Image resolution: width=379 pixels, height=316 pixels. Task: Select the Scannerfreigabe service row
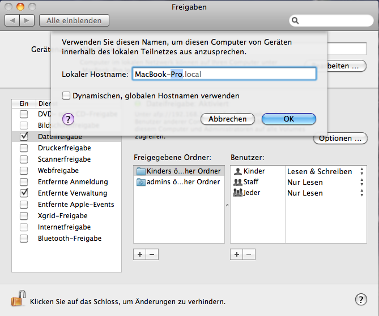click(x=66, y=159)
